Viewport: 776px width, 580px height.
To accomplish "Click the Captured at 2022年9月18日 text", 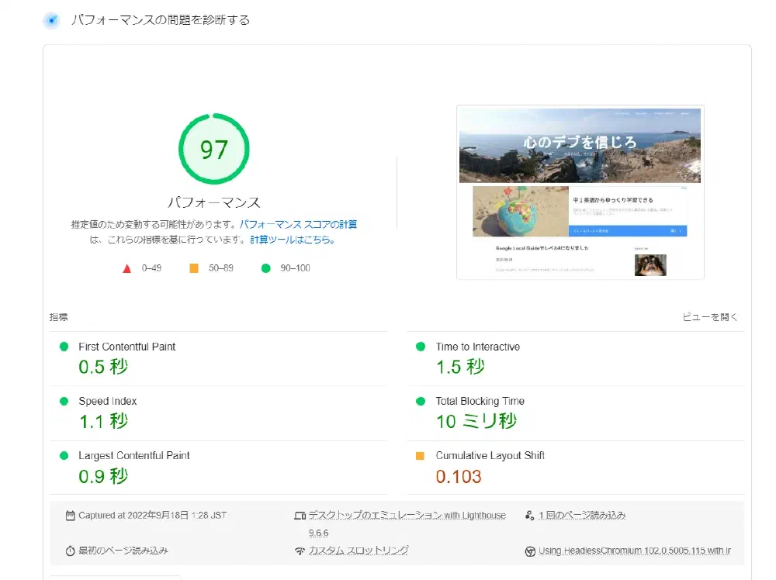I will (152, 515).
